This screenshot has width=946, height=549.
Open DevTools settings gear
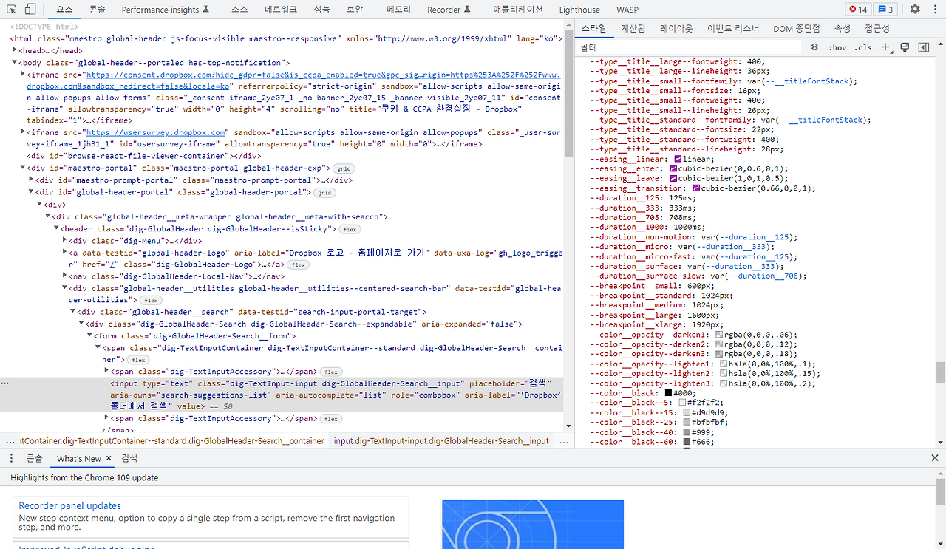point(915,10)
